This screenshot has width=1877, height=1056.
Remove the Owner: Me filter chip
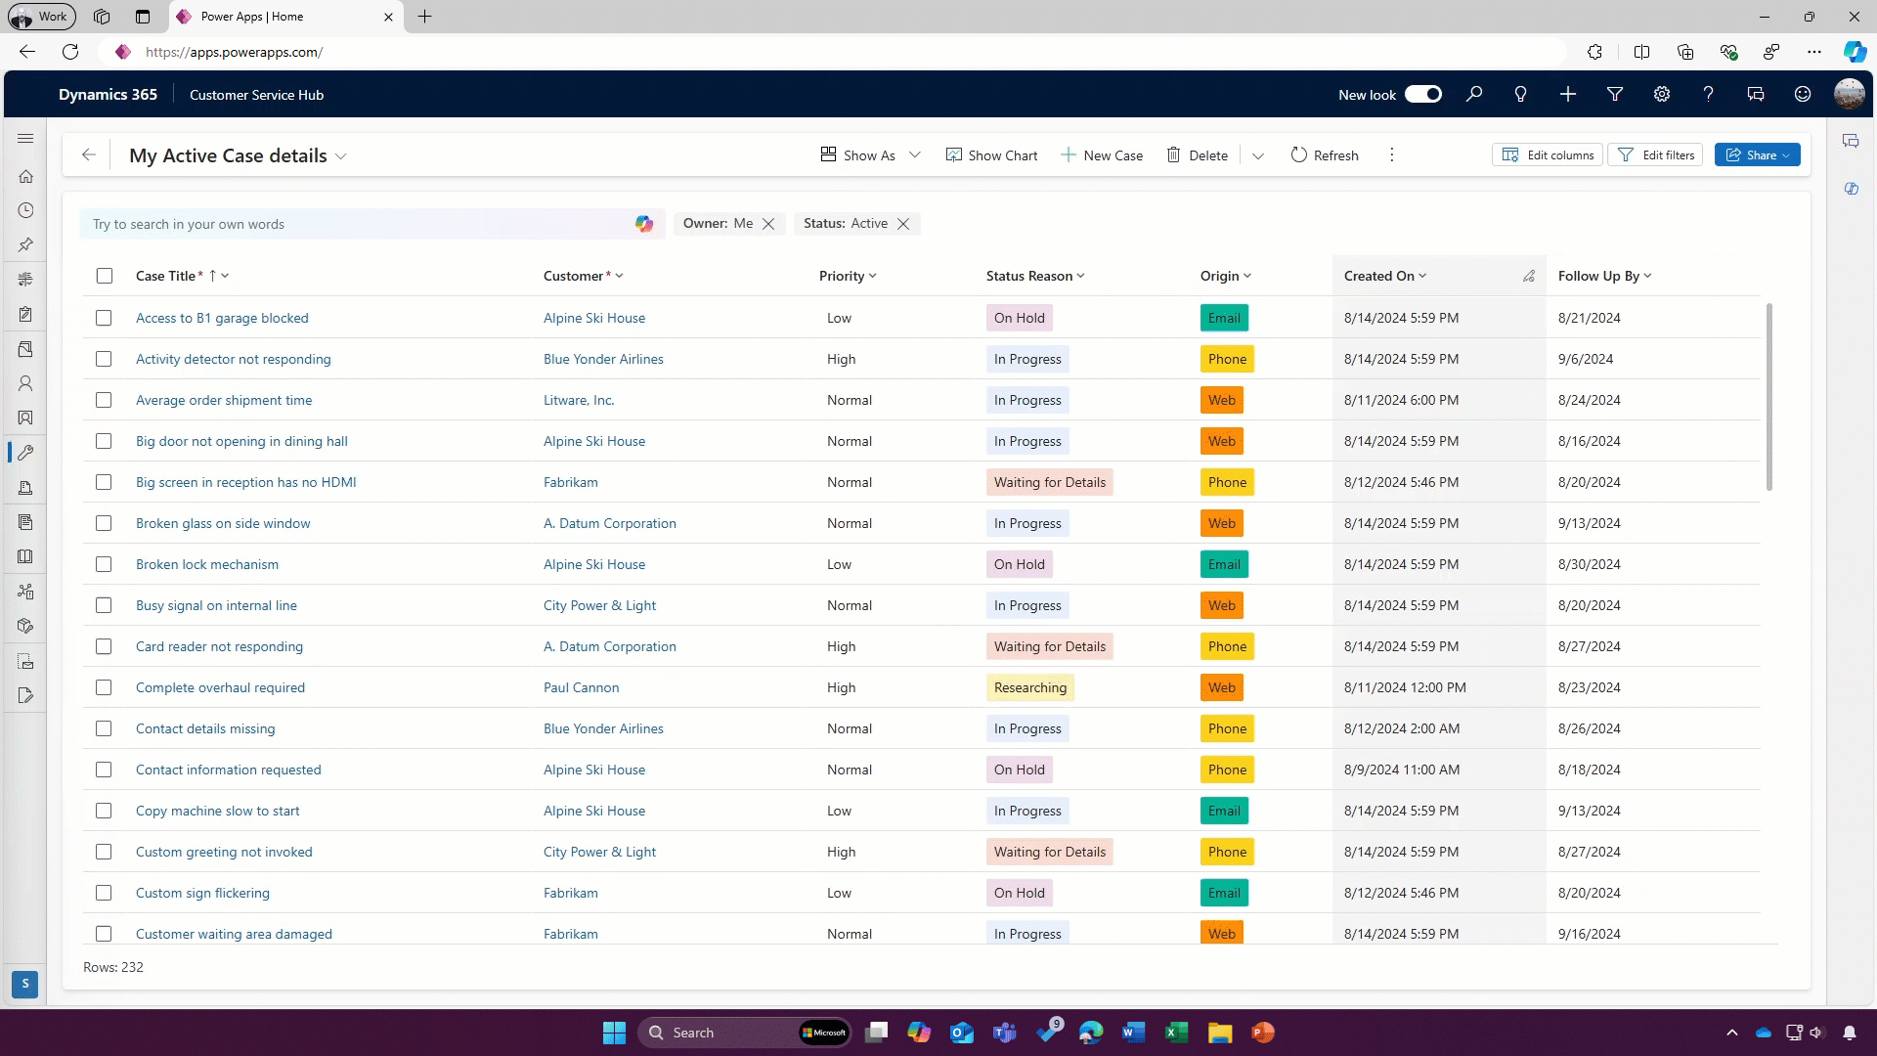pos(768,224)
